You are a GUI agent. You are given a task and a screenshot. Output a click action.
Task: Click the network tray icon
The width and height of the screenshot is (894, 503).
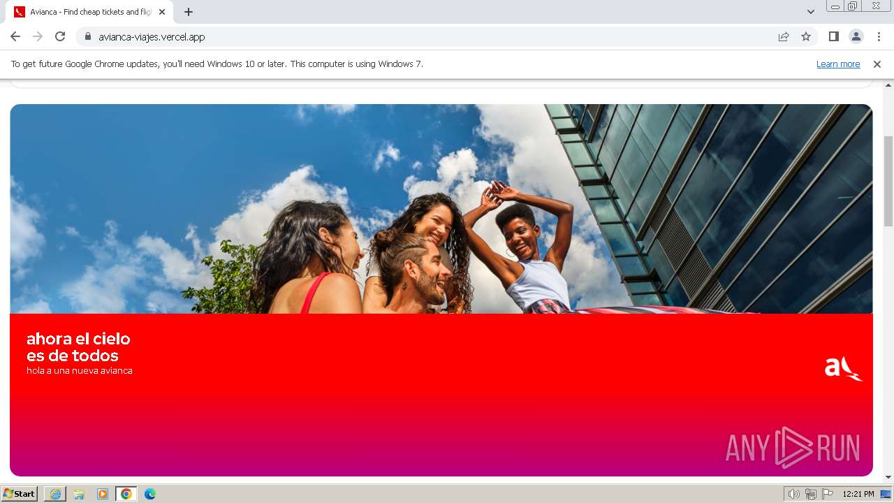click(x=811, y=494)
